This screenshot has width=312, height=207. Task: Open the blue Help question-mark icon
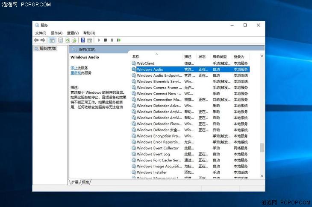[83, 40]
